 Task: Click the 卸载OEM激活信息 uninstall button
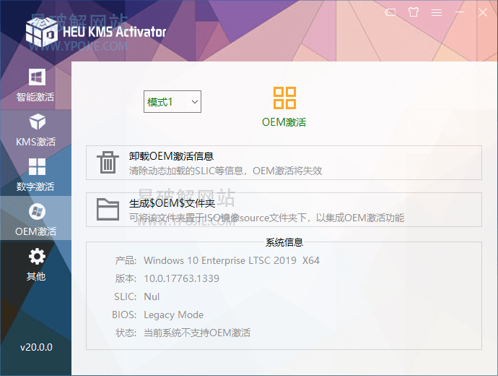click(284, 163)
